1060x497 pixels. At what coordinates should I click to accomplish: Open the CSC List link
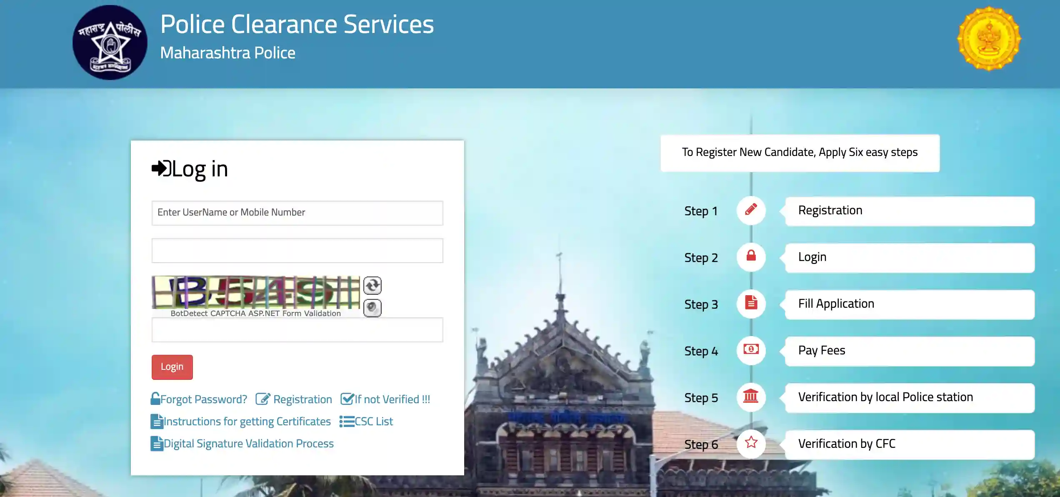[x=374, y=422]
